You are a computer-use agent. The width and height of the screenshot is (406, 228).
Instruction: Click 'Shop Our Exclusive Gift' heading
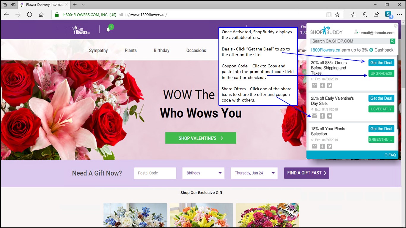[x=201, y=193]
